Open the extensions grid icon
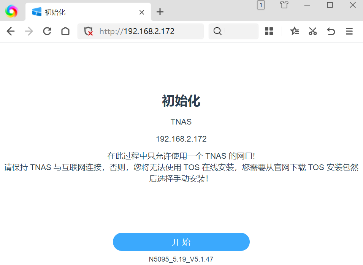 coord(269,31)
